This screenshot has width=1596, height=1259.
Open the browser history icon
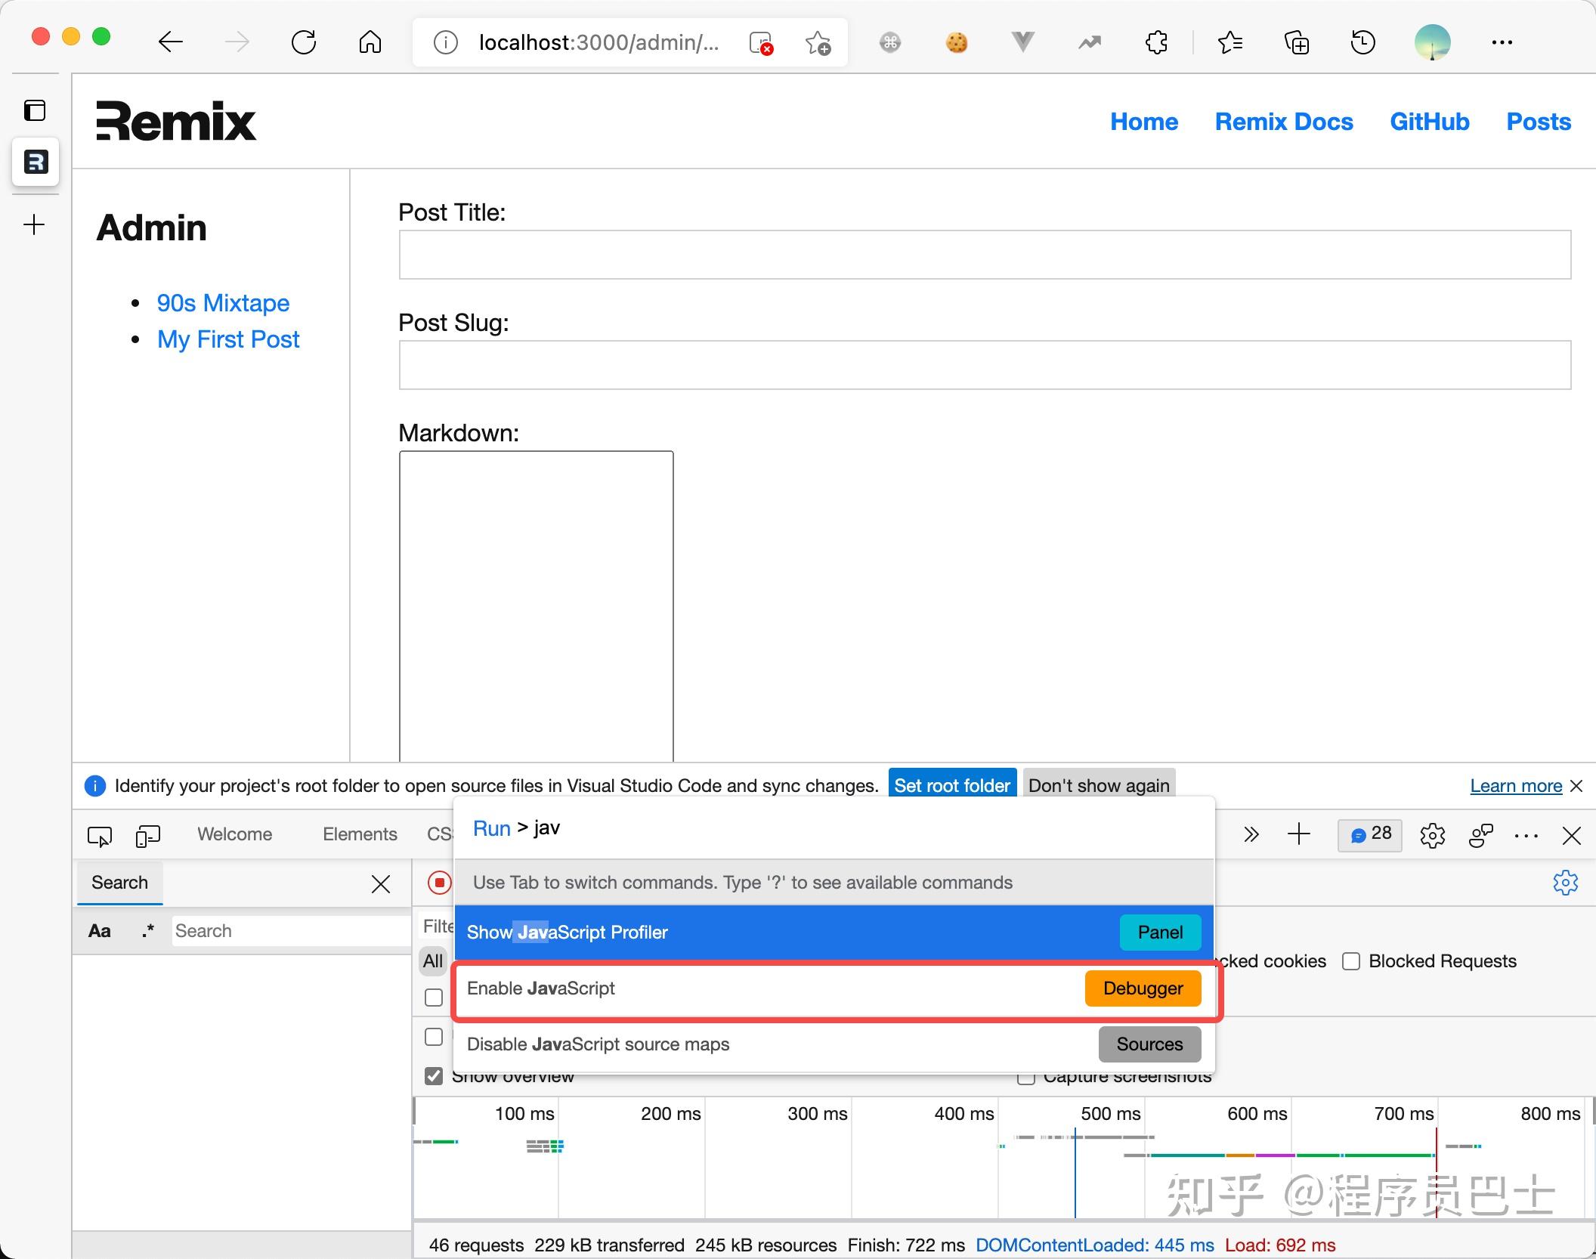(x=1362, y=42)
